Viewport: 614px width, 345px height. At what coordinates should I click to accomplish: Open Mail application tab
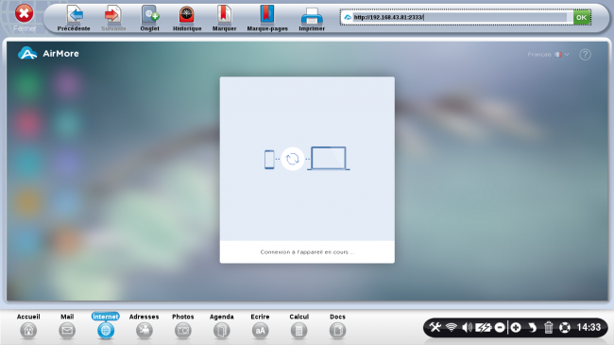pos(67,326)
